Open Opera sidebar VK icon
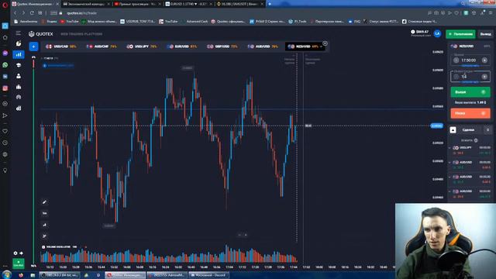This screenshot has width=496, height=279. click(x=5, y=77)
